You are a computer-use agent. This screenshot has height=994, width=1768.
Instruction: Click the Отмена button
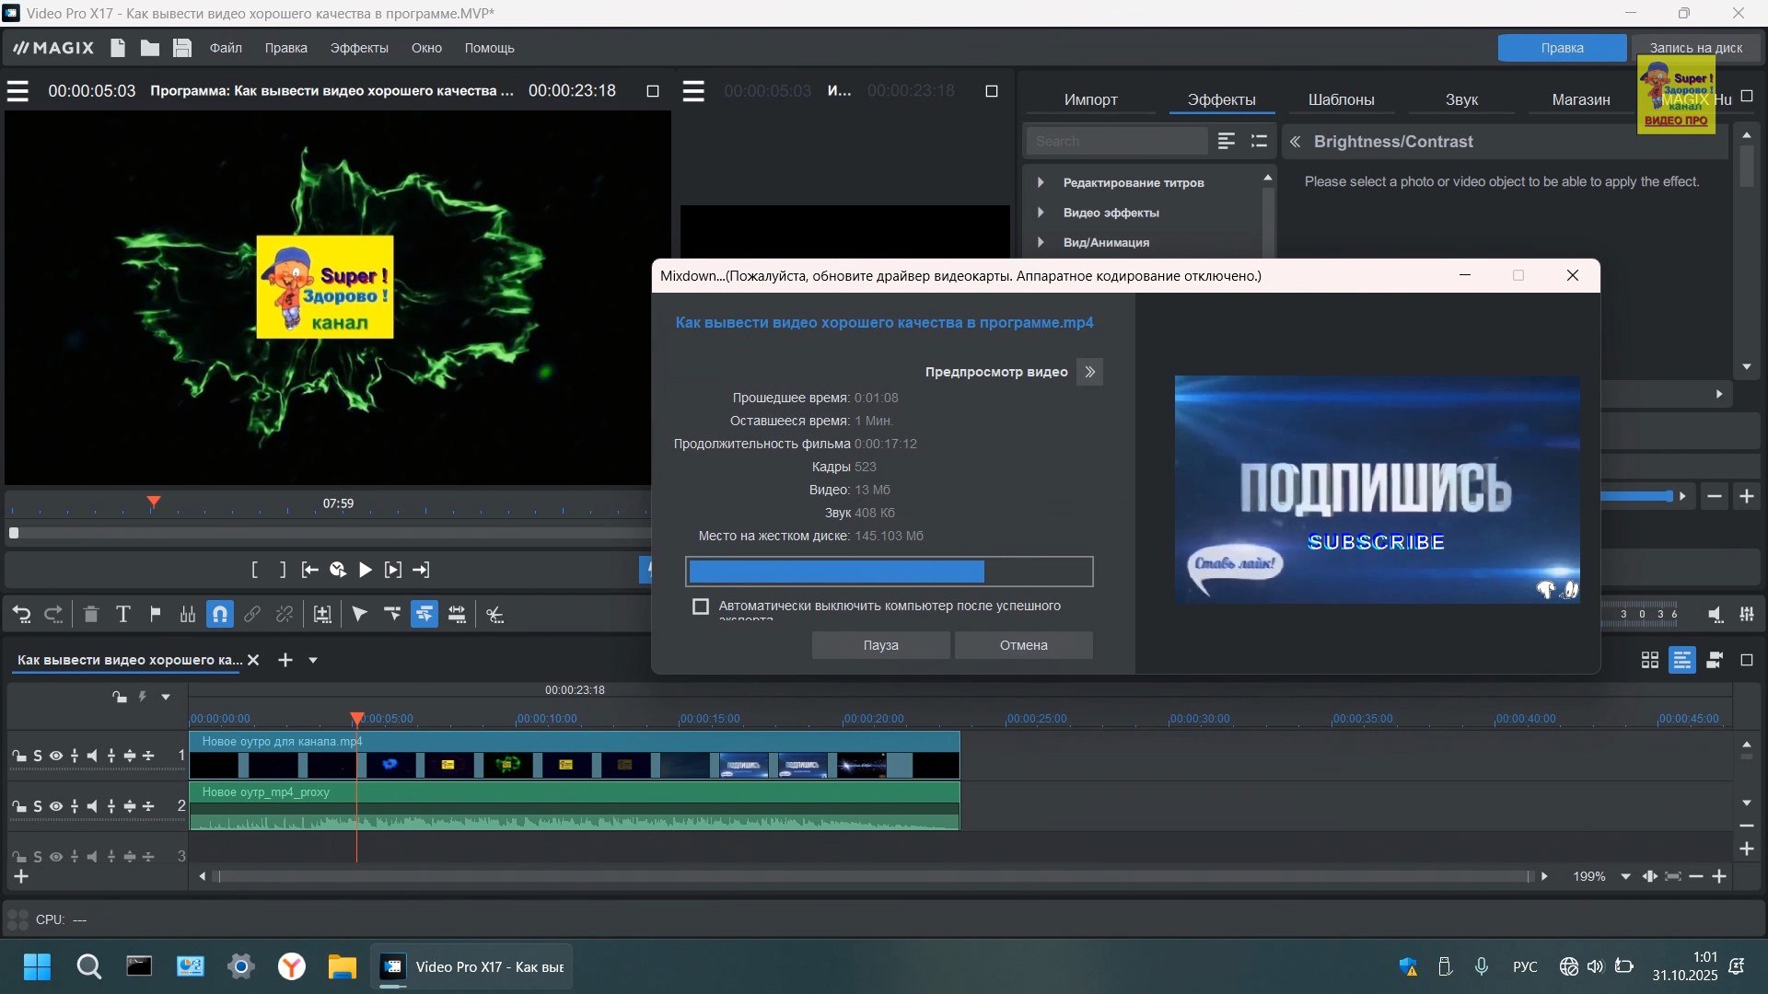[1023, 645]
